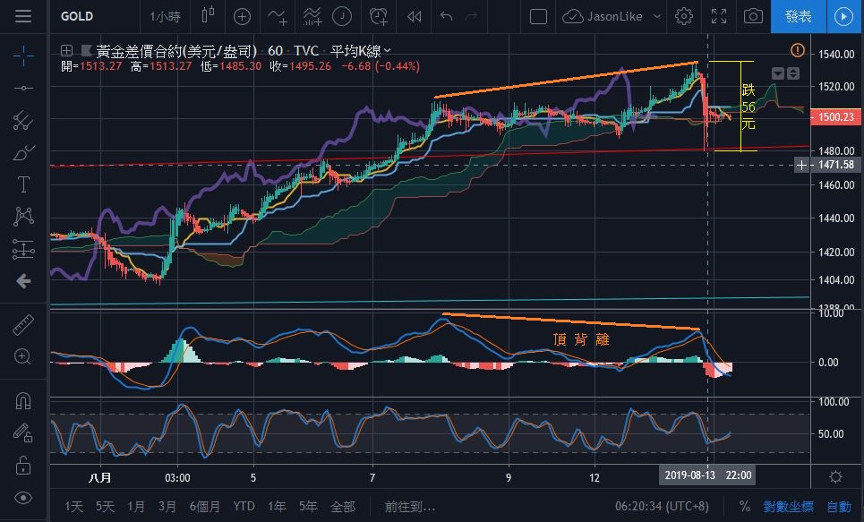Viewport: 864px width, 522px height.
Task: Toggle the logarithmic scale (對數坐標)
Action: click(788, 506)
